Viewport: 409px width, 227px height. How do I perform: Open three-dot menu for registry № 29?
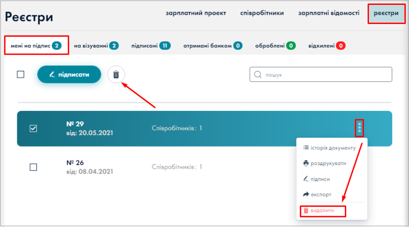click(x=359, y=128)
